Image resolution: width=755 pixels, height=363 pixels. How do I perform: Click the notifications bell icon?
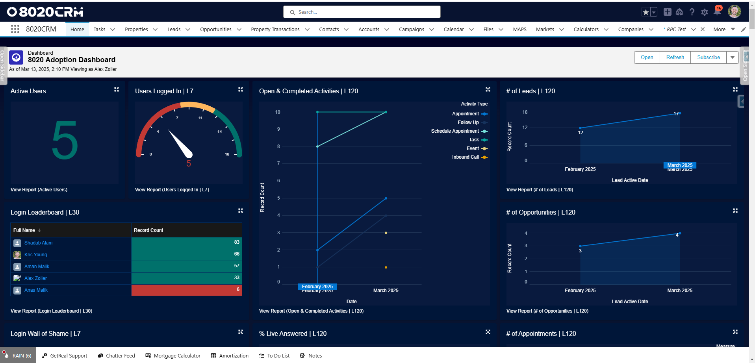pyautogui.click(x=717, y=12)
